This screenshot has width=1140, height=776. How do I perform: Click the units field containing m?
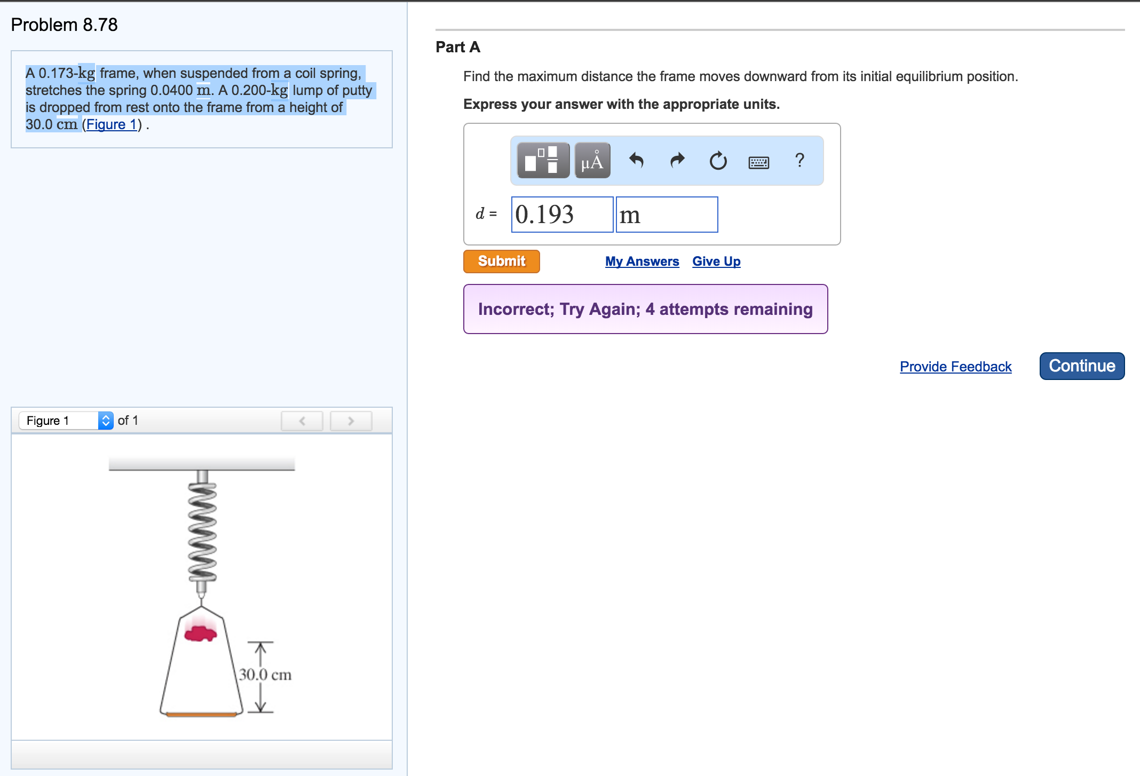click(667, 215)
